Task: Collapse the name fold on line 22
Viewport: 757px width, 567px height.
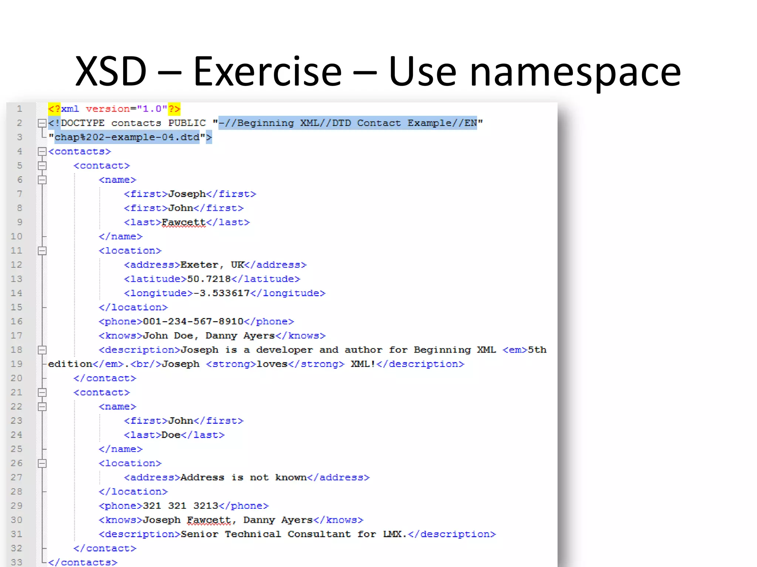Action: [x=42, y=406]
